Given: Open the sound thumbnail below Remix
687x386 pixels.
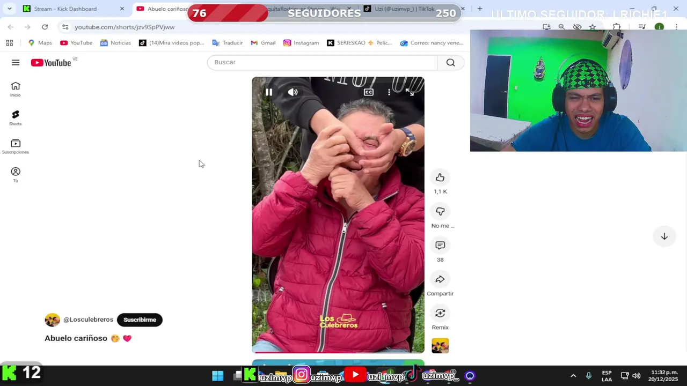Looking at the screenshot, I should (440, 345).
